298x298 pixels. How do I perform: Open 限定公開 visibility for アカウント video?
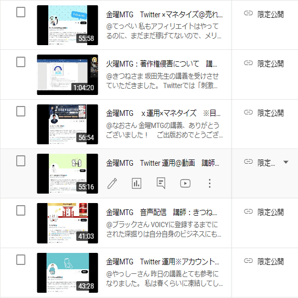click(270, 261)
